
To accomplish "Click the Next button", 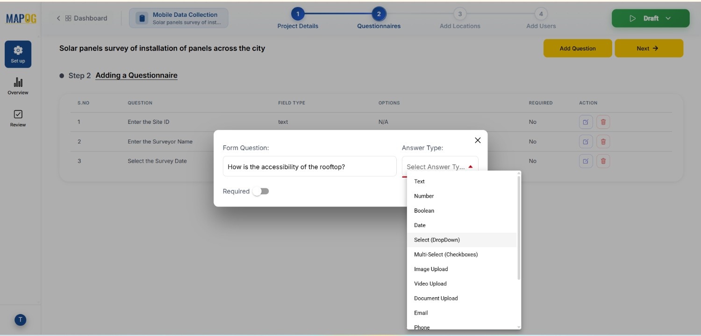I will click(649, 48).
